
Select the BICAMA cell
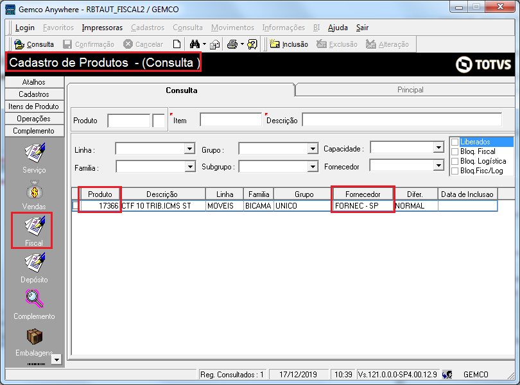(x=258, y=206)
